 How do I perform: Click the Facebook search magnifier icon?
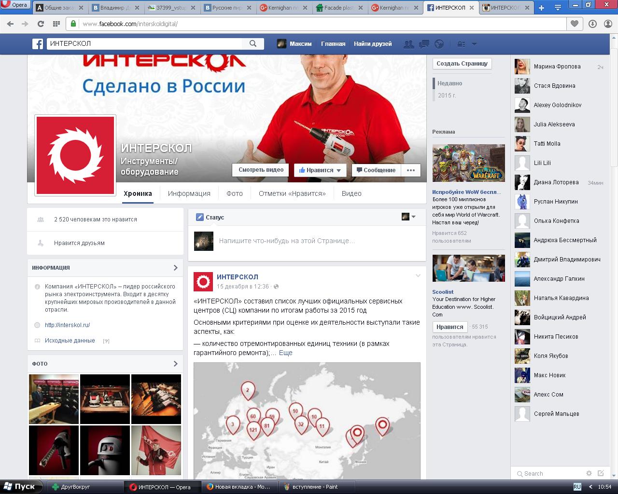(253, 43)
